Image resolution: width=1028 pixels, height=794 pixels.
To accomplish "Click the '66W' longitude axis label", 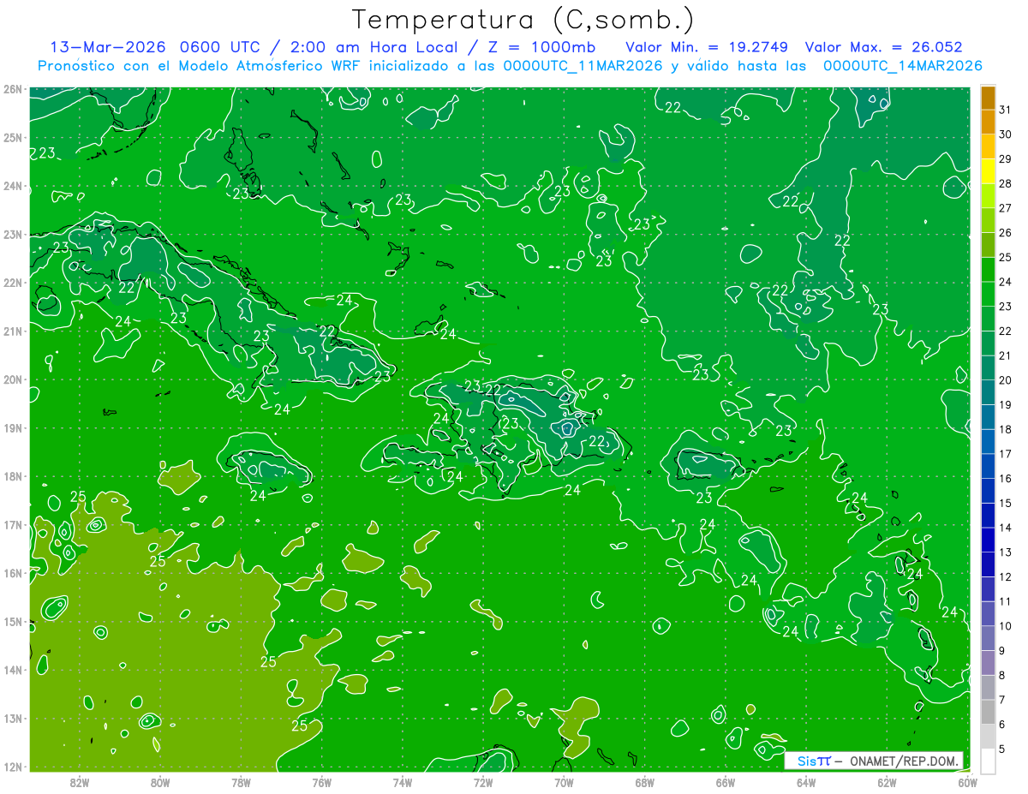I will tap(726, 782).
